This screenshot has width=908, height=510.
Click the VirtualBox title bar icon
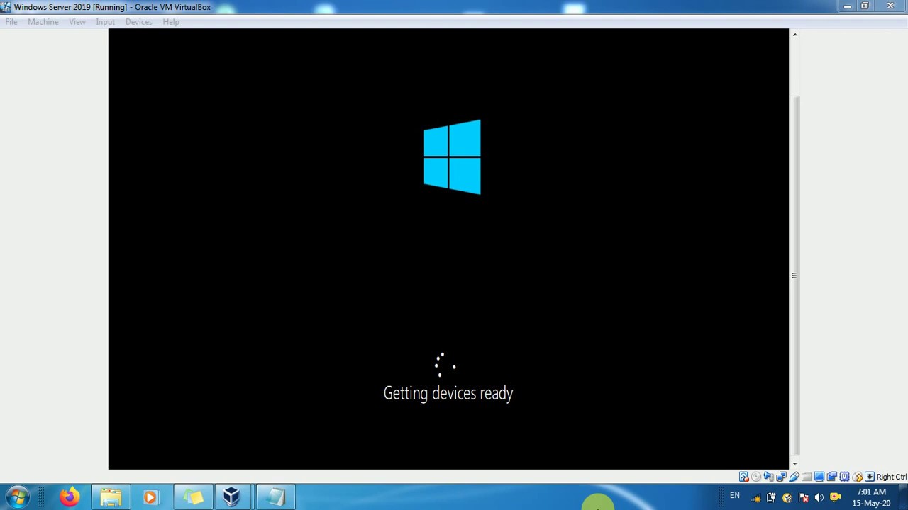click(6, 7)
